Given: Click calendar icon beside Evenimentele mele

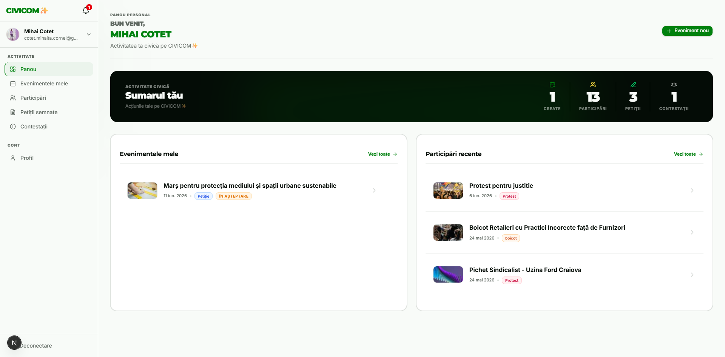Looking at the screenshot, I should [13, 83].
